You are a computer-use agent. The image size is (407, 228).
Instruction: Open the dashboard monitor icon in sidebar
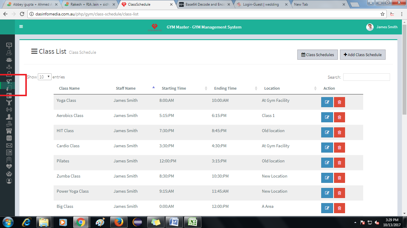coord(9,45)
